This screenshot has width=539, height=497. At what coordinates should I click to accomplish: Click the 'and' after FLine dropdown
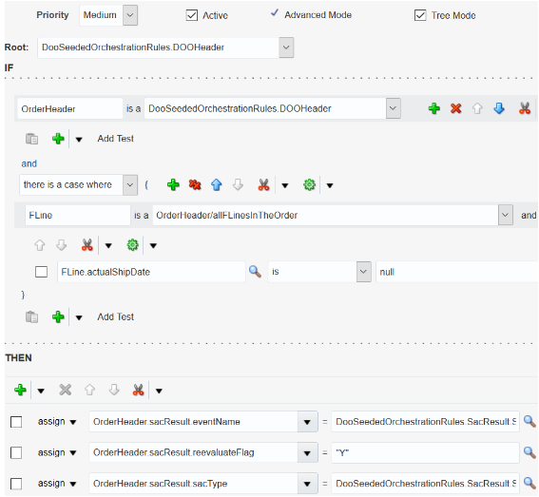click(529, 215)
